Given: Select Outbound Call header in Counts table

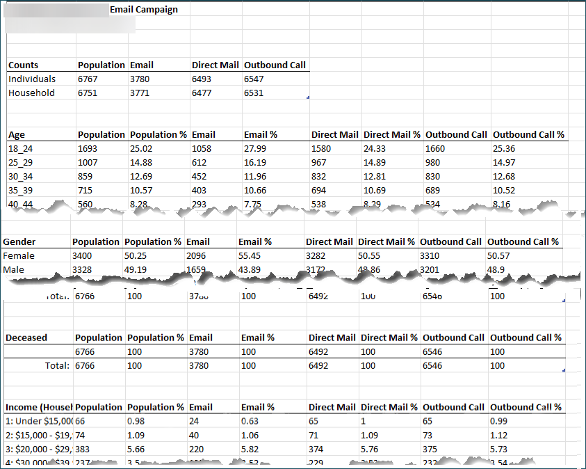Looking at the screenshot, I should pos(275,65).
